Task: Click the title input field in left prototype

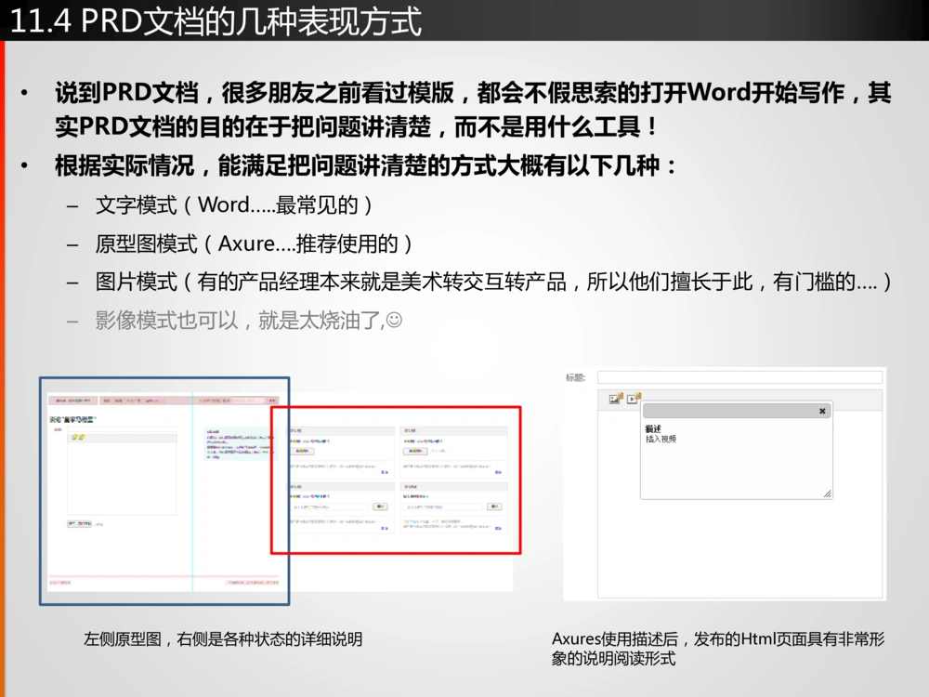Action: pos(121,429)
